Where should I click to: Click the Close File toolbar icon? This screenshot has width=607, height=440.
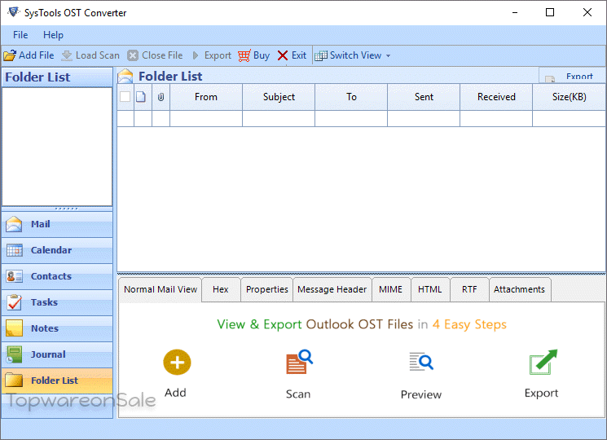pos(133,55)
